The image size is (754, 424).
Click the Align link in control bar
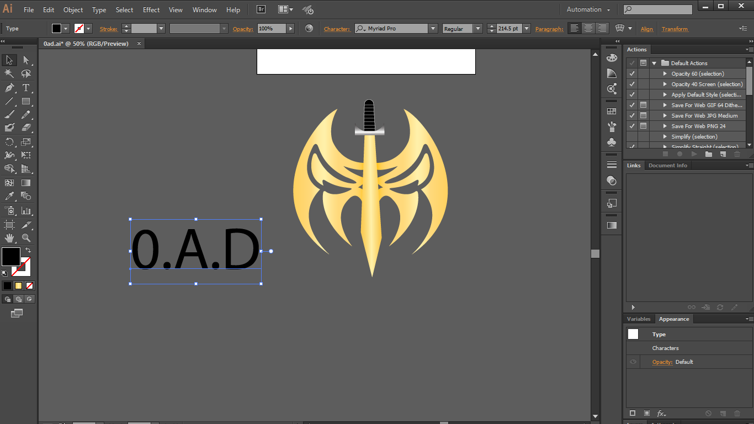pos(647,29)
